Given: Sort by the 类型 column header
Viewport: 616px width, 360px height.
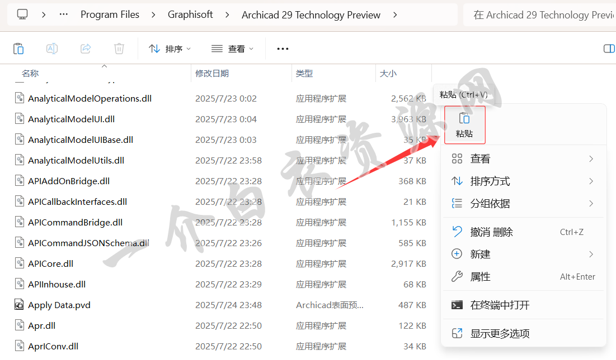Looking at the screenshot, I should coord(304,73).
